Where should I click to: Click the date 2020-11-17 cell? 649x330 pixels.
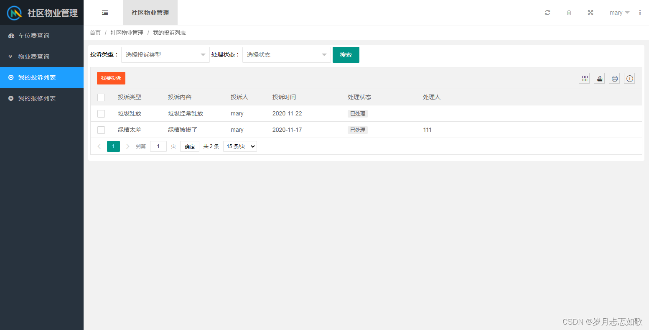(x=287, y=130)
